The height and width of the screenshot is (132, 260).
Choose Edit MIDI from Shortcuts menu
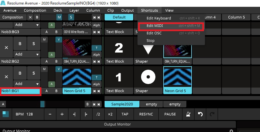click(171, 26)
